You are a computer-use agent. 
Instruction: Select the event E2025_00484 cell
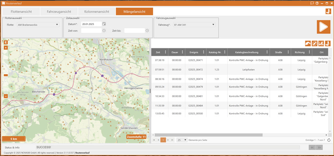[195, 106]
